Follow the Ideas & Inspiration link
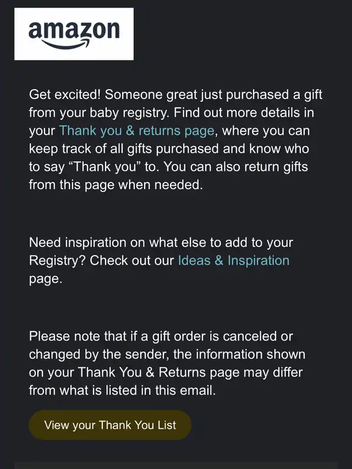This screenshot has width=352, height=469. click(x=234, y=260)
